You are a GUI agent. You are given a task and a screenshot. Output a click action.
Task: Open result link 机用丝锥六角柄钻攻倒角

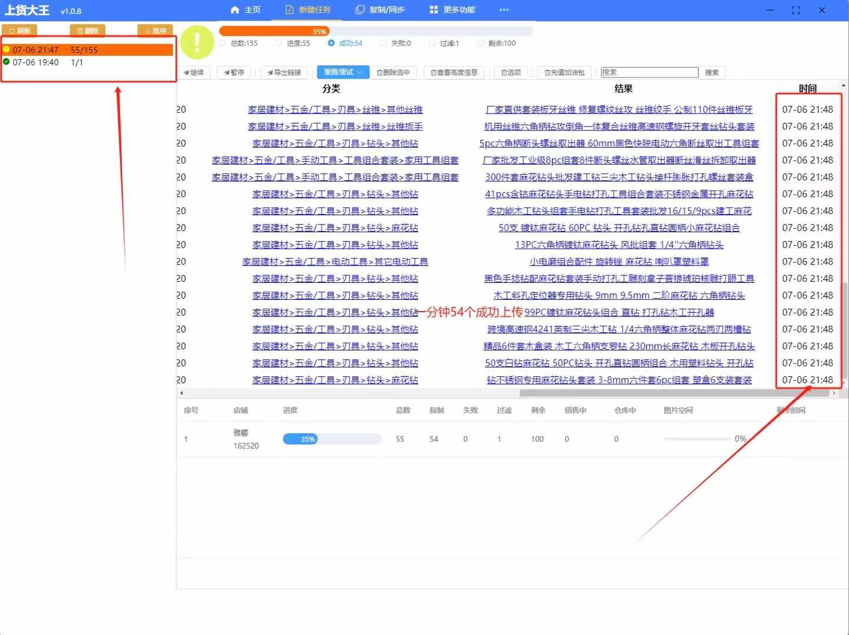(619, 126)
